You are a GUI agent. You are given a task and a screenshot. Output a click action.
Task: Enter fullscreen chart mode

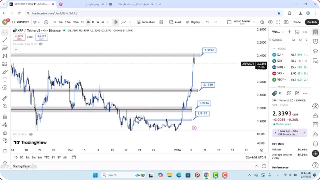click(x=278, y=22)
